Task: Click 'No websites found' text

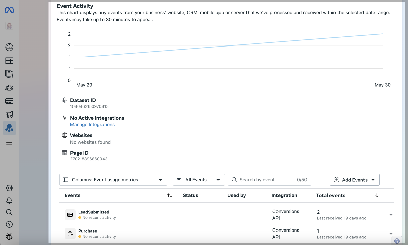Action: [x=90, y=142]
